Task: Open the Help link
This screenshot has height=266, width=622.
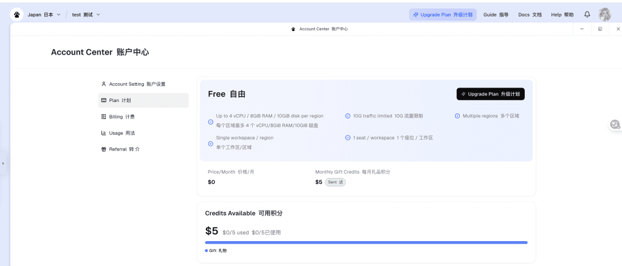Action: pyautogui.click(x=562, y=15)
